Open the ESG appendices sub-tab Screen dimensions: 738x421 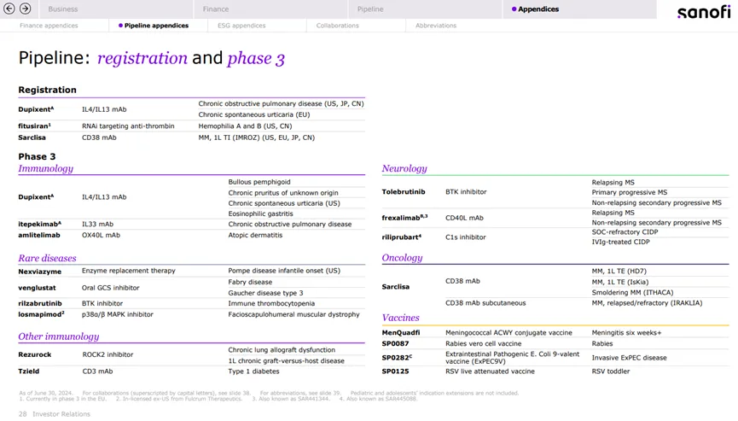coord(237,26)
